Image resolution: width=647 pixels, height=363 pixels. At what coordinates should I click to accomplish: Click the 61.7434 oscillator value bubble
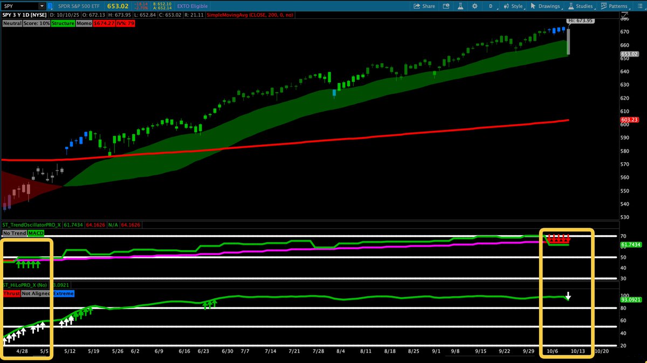[x=631, y=244]
